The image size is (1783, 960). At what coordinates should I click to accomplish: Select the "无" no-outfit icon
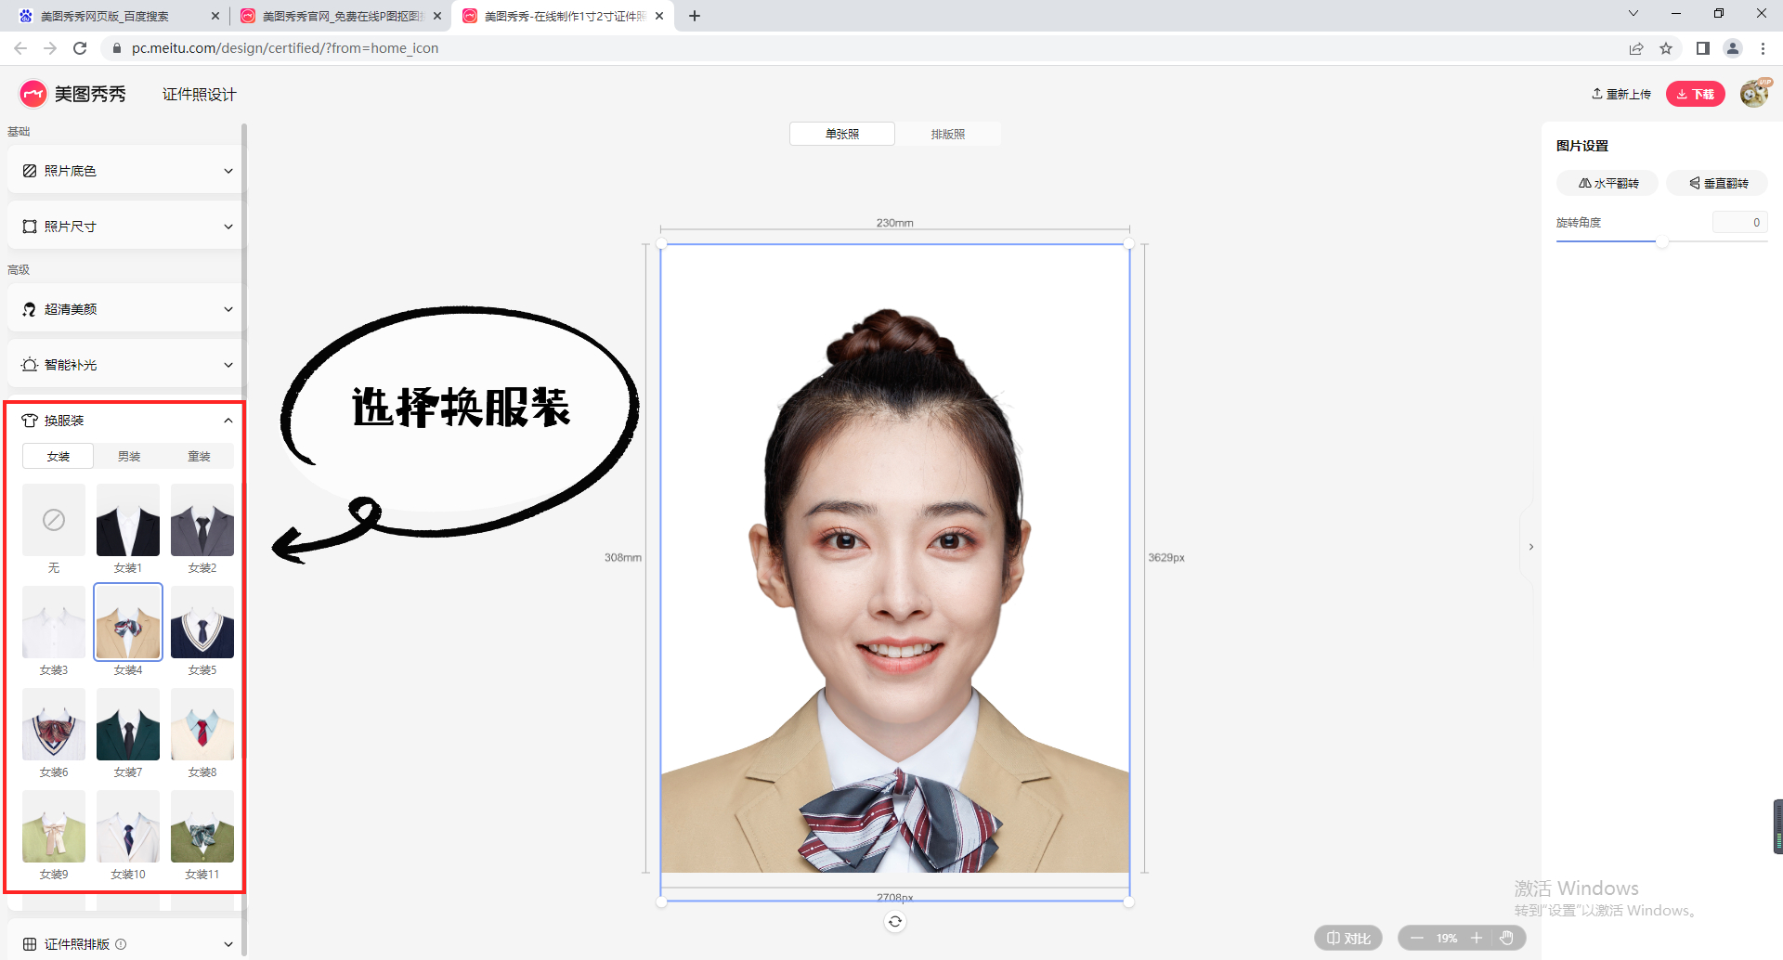54,520
